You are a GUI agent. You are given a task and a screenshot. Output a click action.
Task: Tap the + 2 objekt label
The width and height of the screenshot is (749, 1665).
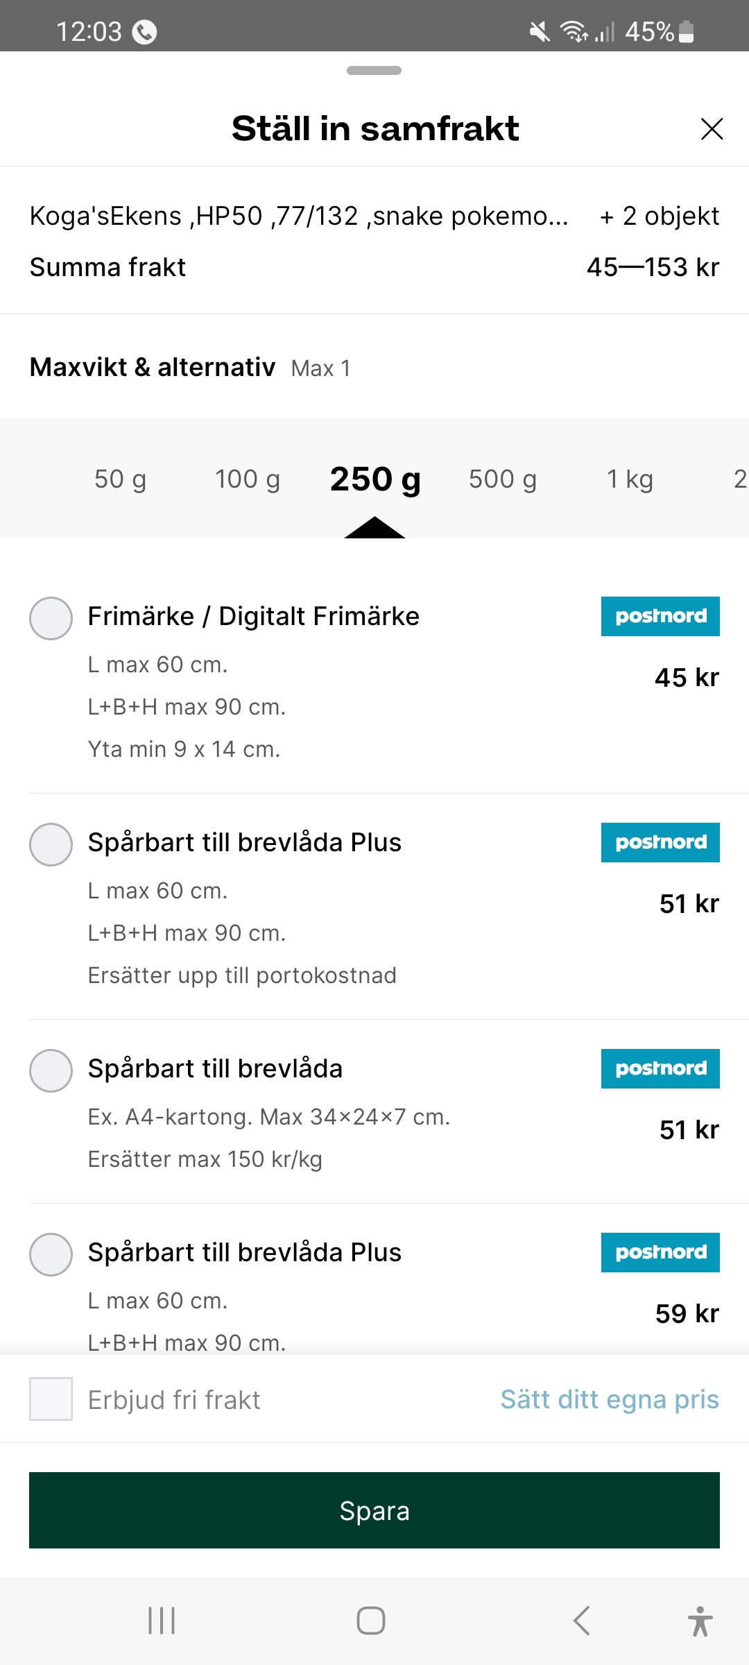tap(659, 216)
